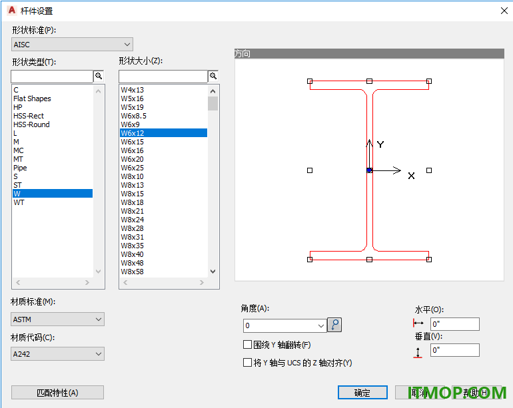
Task: Click the AutoCAD logo icon in title bar
Action: coord(12,11)
